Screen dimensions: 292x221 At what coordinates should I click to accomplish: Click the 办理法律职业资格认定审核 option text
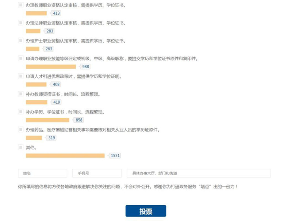(76, 23)
